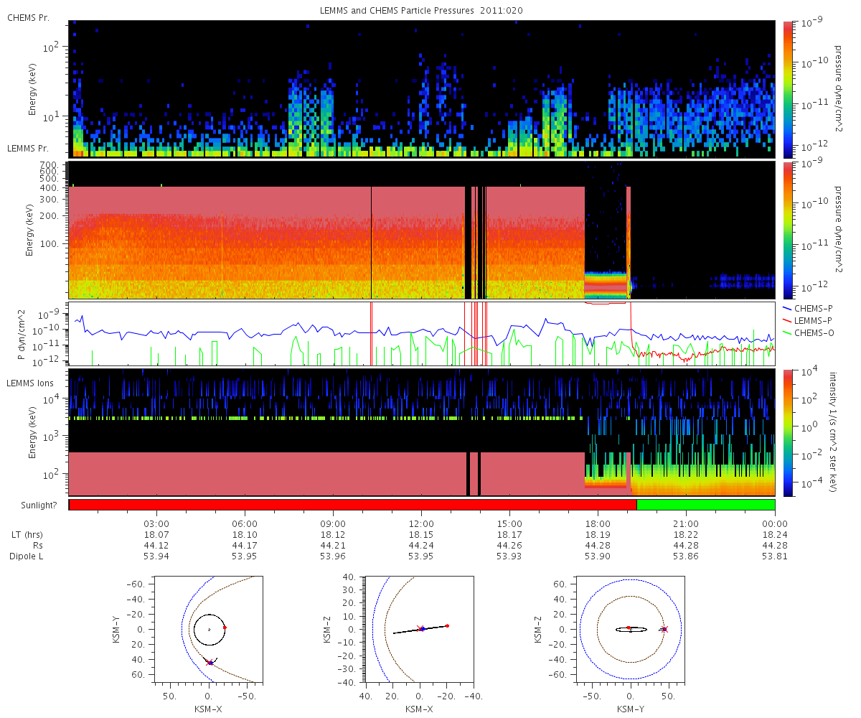
Task: Click the 12:00 time axis label
Action: point(421,524)
